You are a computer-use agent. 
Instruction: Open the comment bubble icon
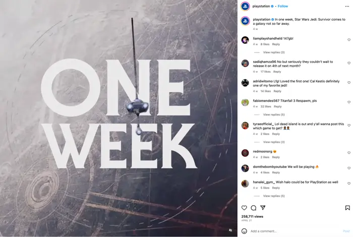(254, 208)
